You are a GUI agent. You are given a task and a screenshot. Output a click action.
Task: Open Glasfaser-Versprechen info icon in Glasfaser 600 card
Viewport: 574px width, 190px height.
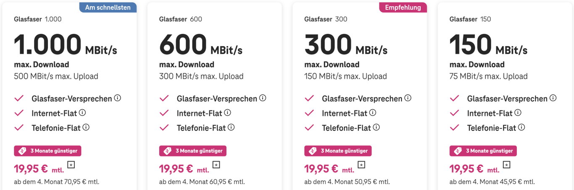(x=263, y=98)
